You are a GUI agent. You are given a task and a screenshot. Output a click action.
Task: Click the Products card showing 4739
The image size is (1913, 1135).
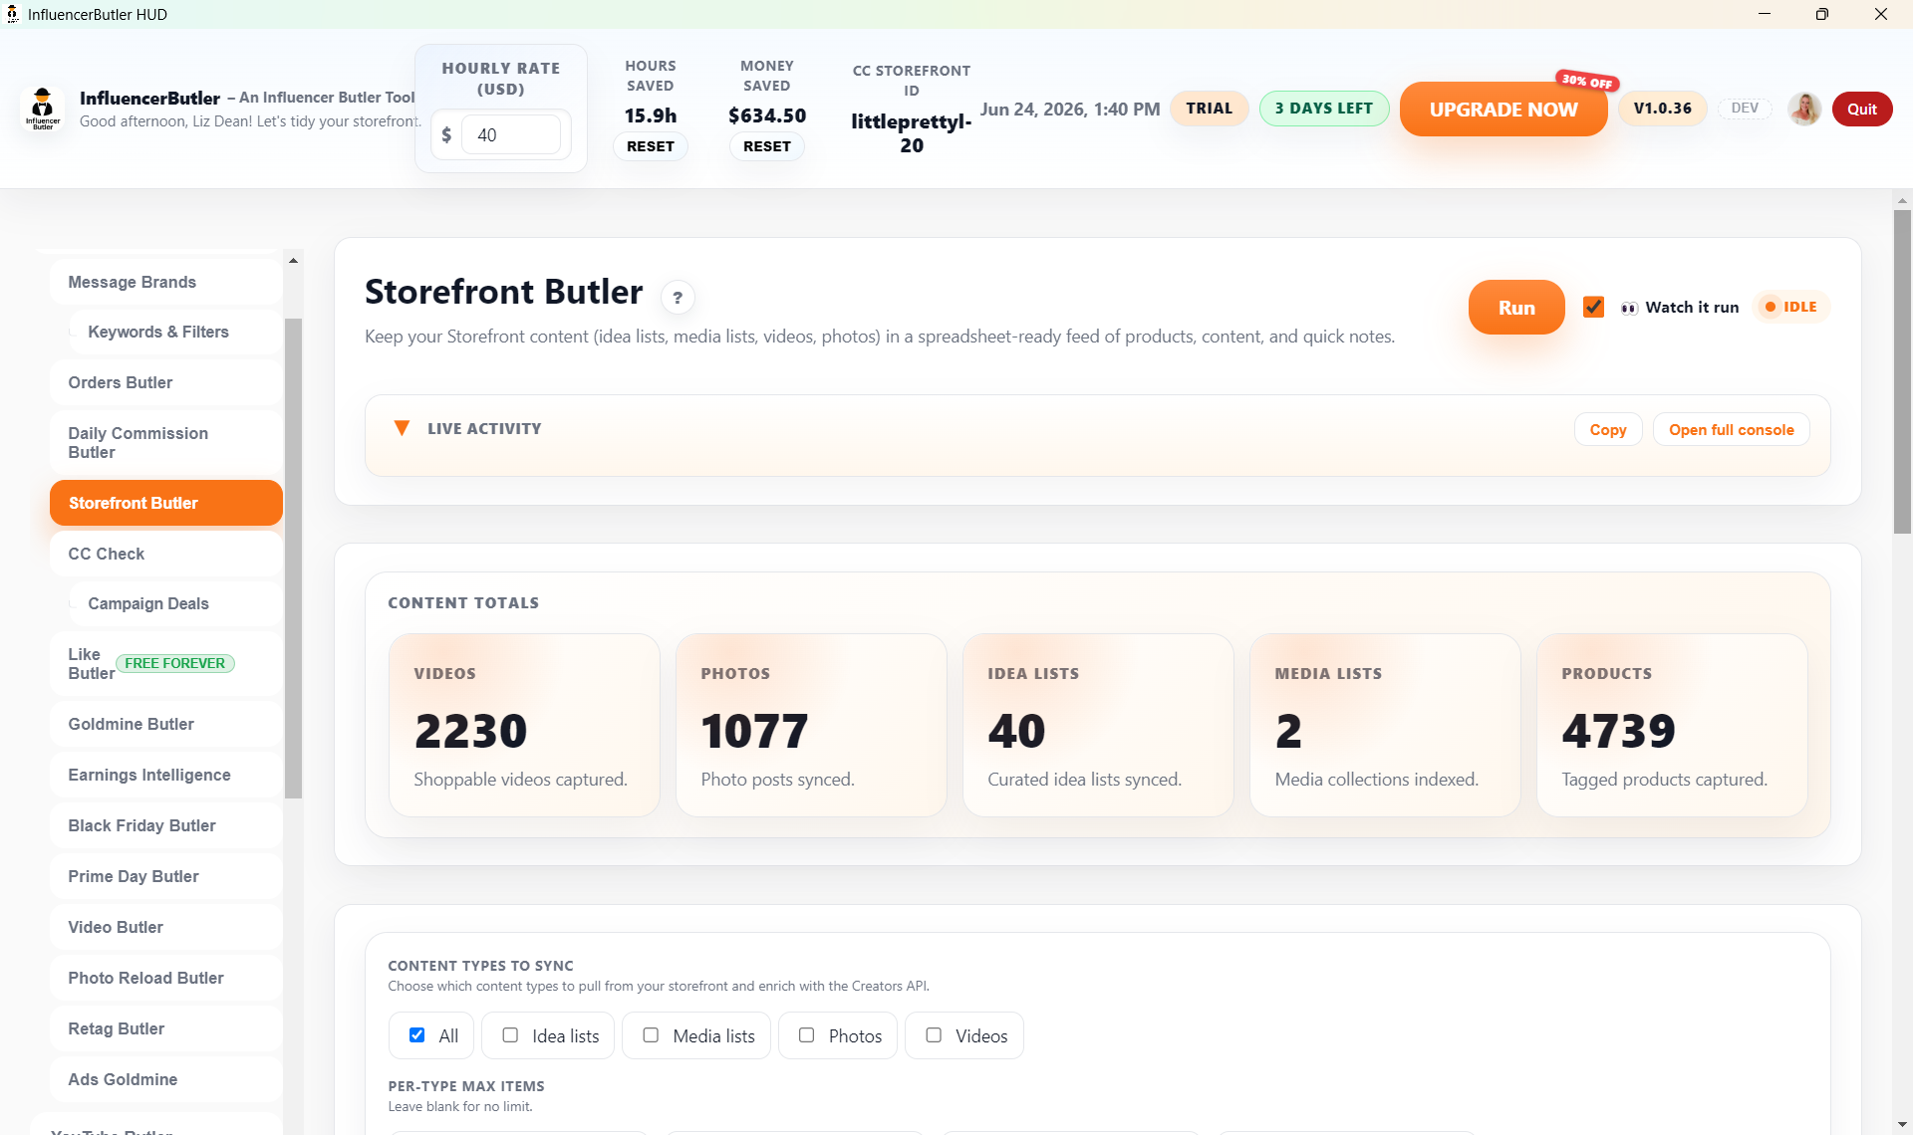click(1672, 725)
